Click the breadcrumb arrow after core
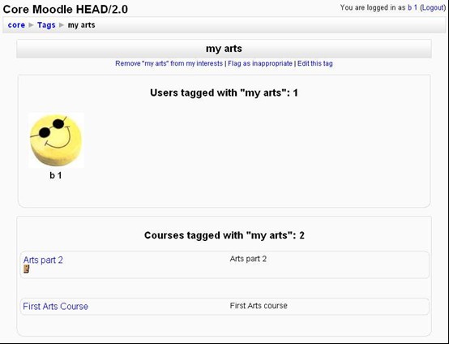 [x=32, y=25]
